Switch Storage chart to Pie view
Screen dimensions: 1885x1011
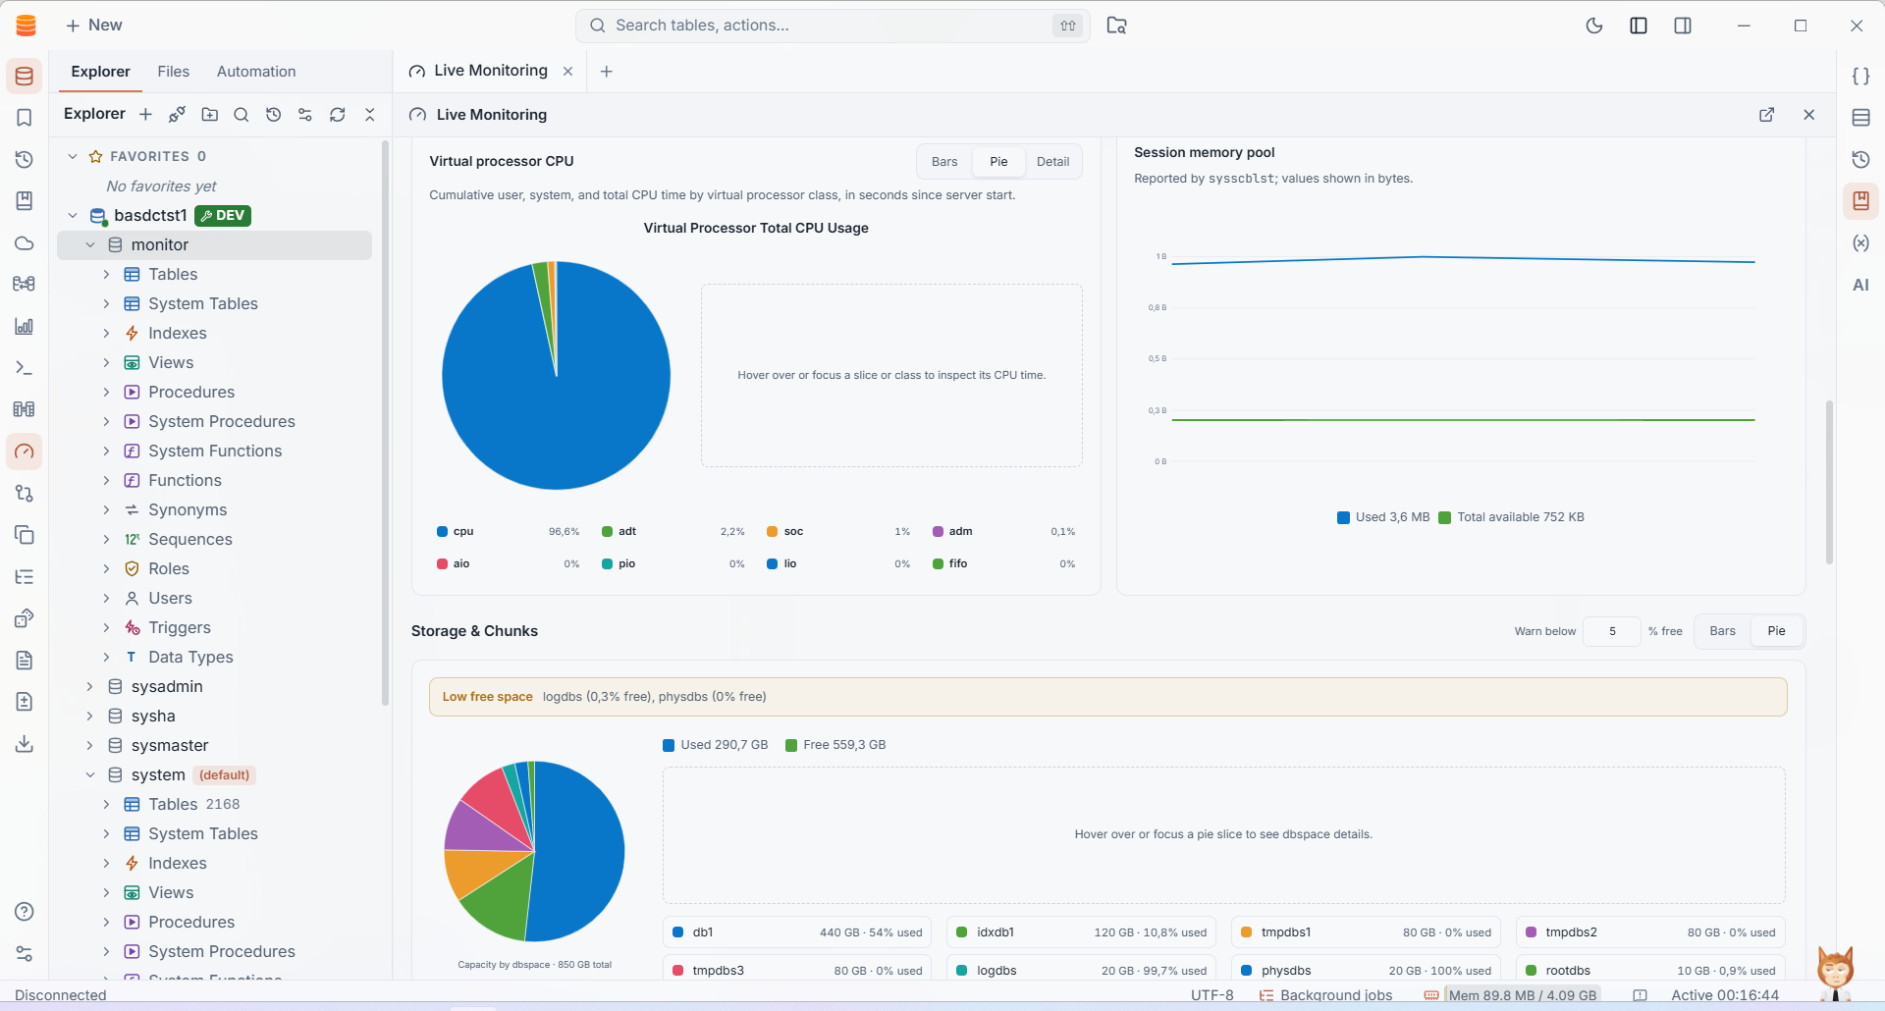click(1776, 631)
